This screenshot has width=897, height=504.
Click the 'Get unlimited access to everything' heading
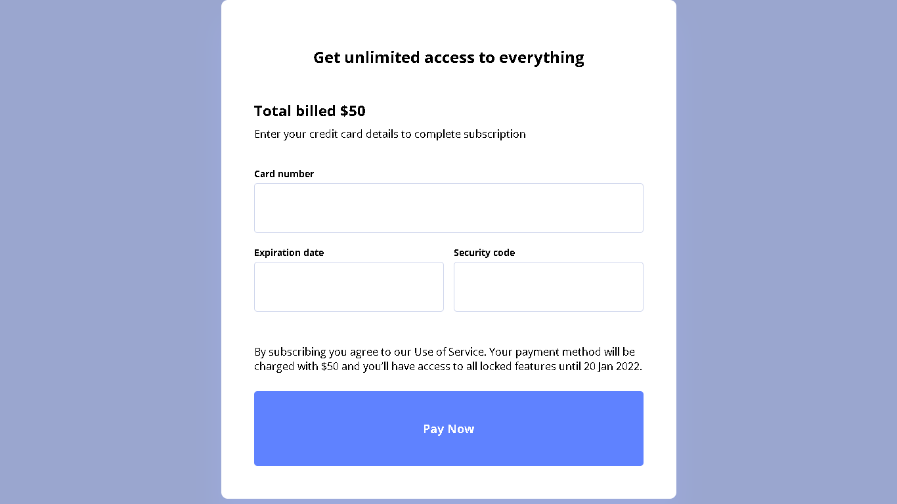[448, 58]
